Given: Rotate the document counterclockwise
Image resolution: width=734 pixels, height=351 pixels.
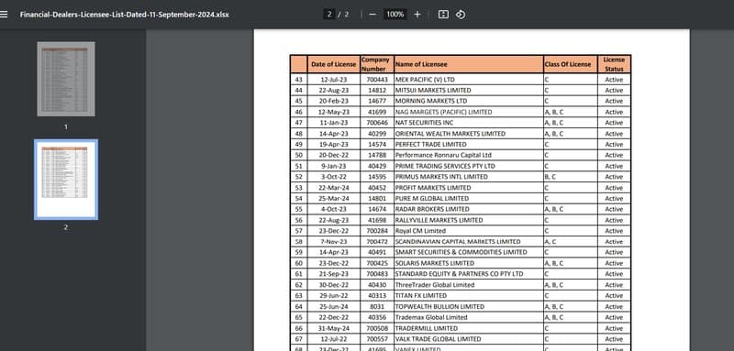Looking at the screenshot, I should [461, 15].
